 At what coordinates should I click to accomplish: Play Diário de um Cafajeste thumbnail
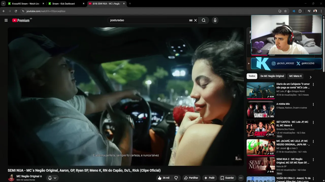point(261,90)
